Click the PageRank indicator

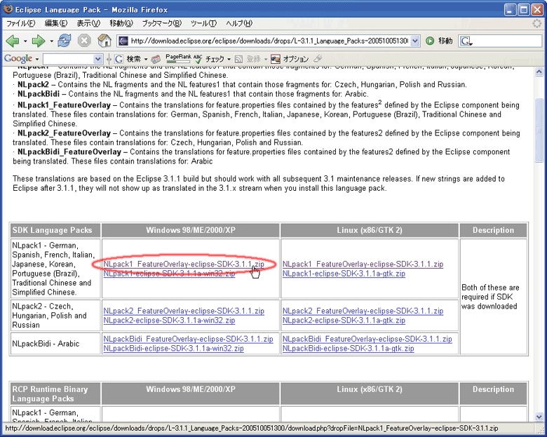tap(178, 58)
